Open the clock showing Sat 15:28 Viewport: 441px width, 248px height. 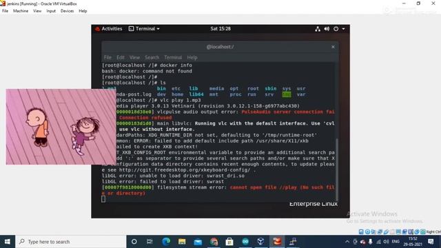[x=220, y=29]
